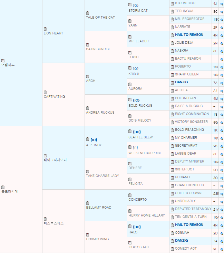
Task: Open the clipboard icon above COSMIC WING
Action: coord(88,234)
